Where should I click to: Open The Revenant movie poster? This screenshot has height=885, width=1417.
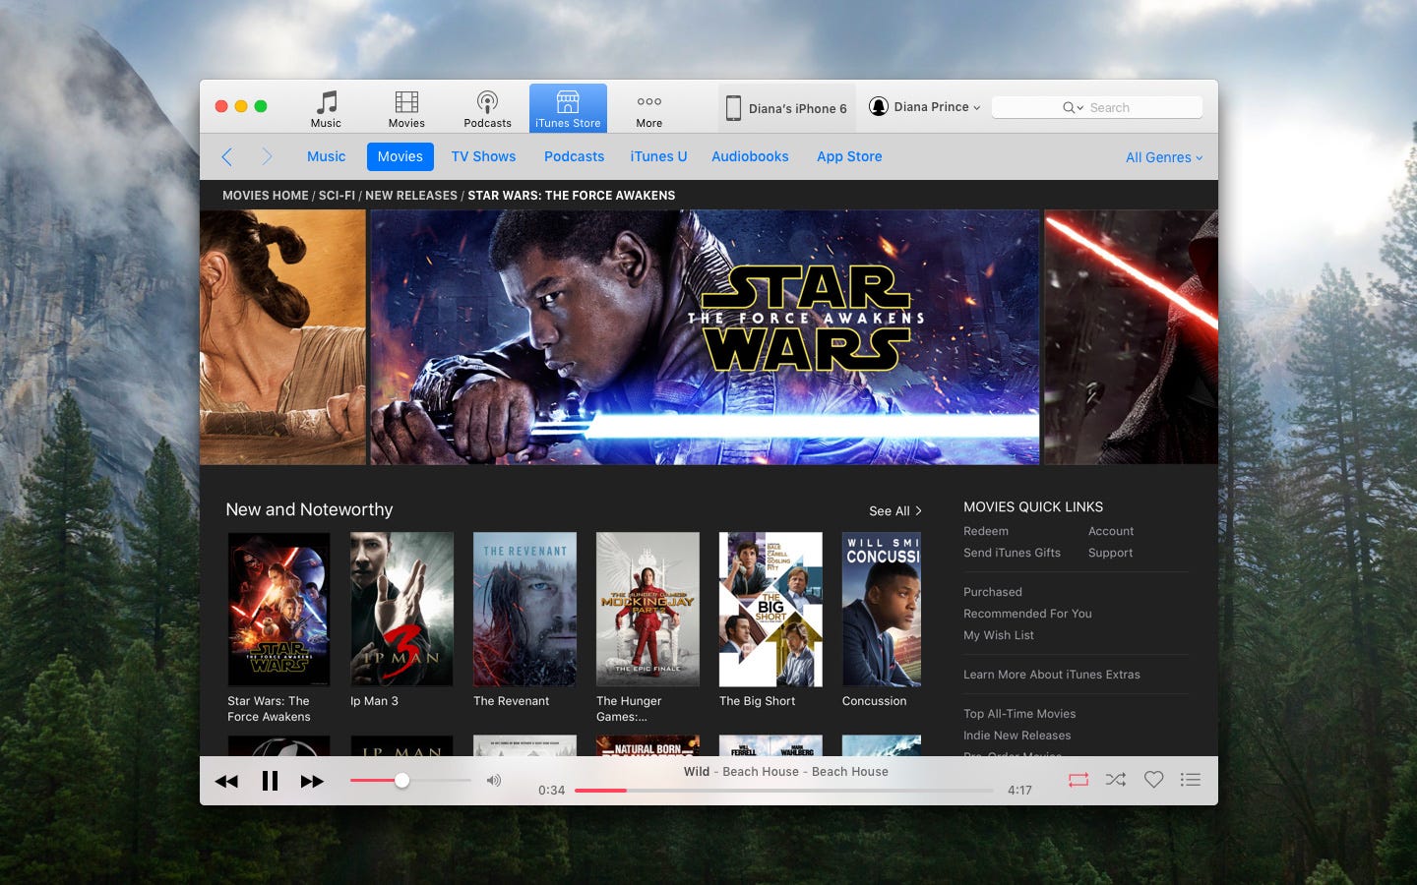point(524,610)
